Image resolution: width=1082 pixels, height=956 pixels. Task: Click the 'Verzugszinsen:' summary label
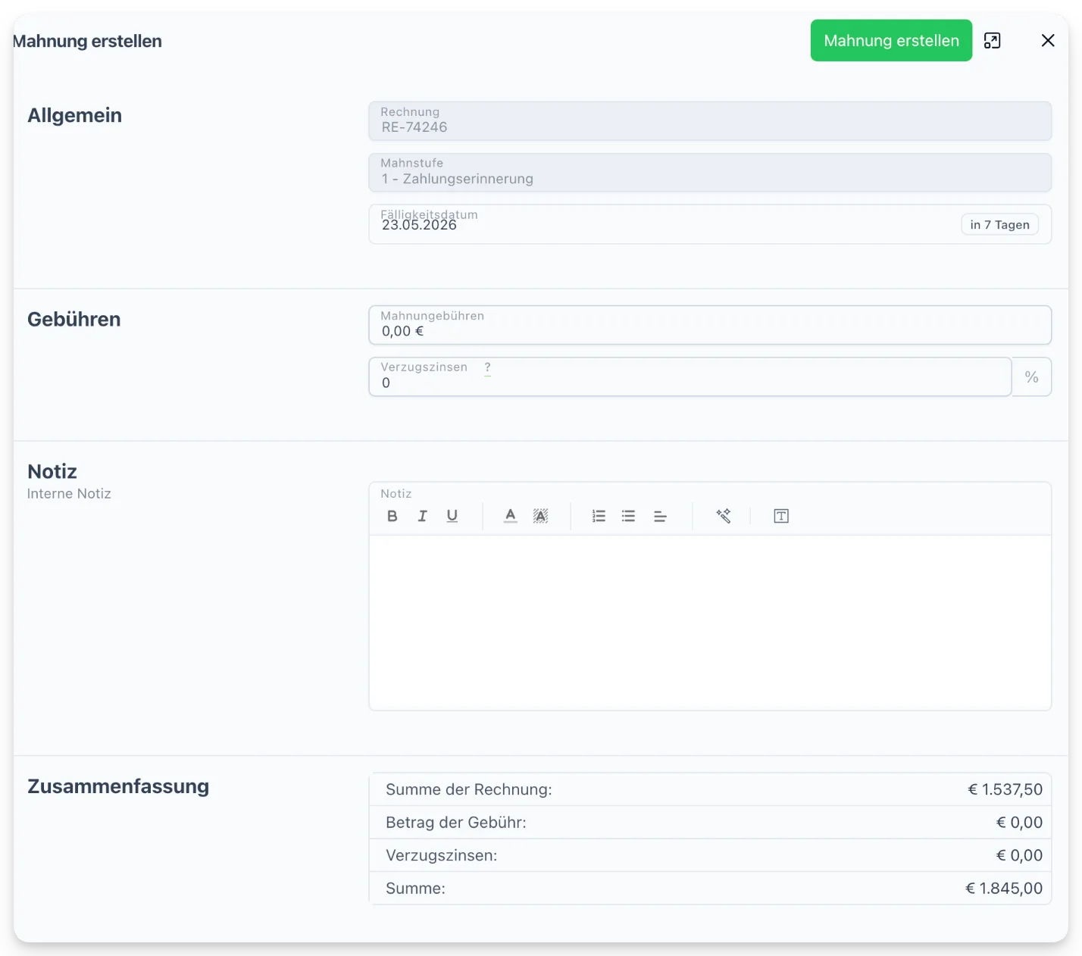click(442, 855)
